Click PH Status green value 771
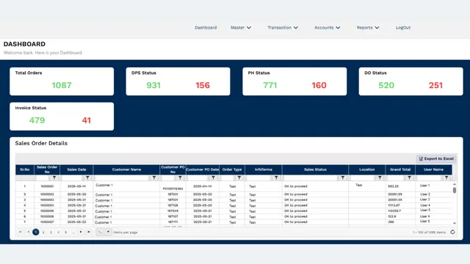The width and height of the screenshot is (470, 264). click(x=270, y=85)
